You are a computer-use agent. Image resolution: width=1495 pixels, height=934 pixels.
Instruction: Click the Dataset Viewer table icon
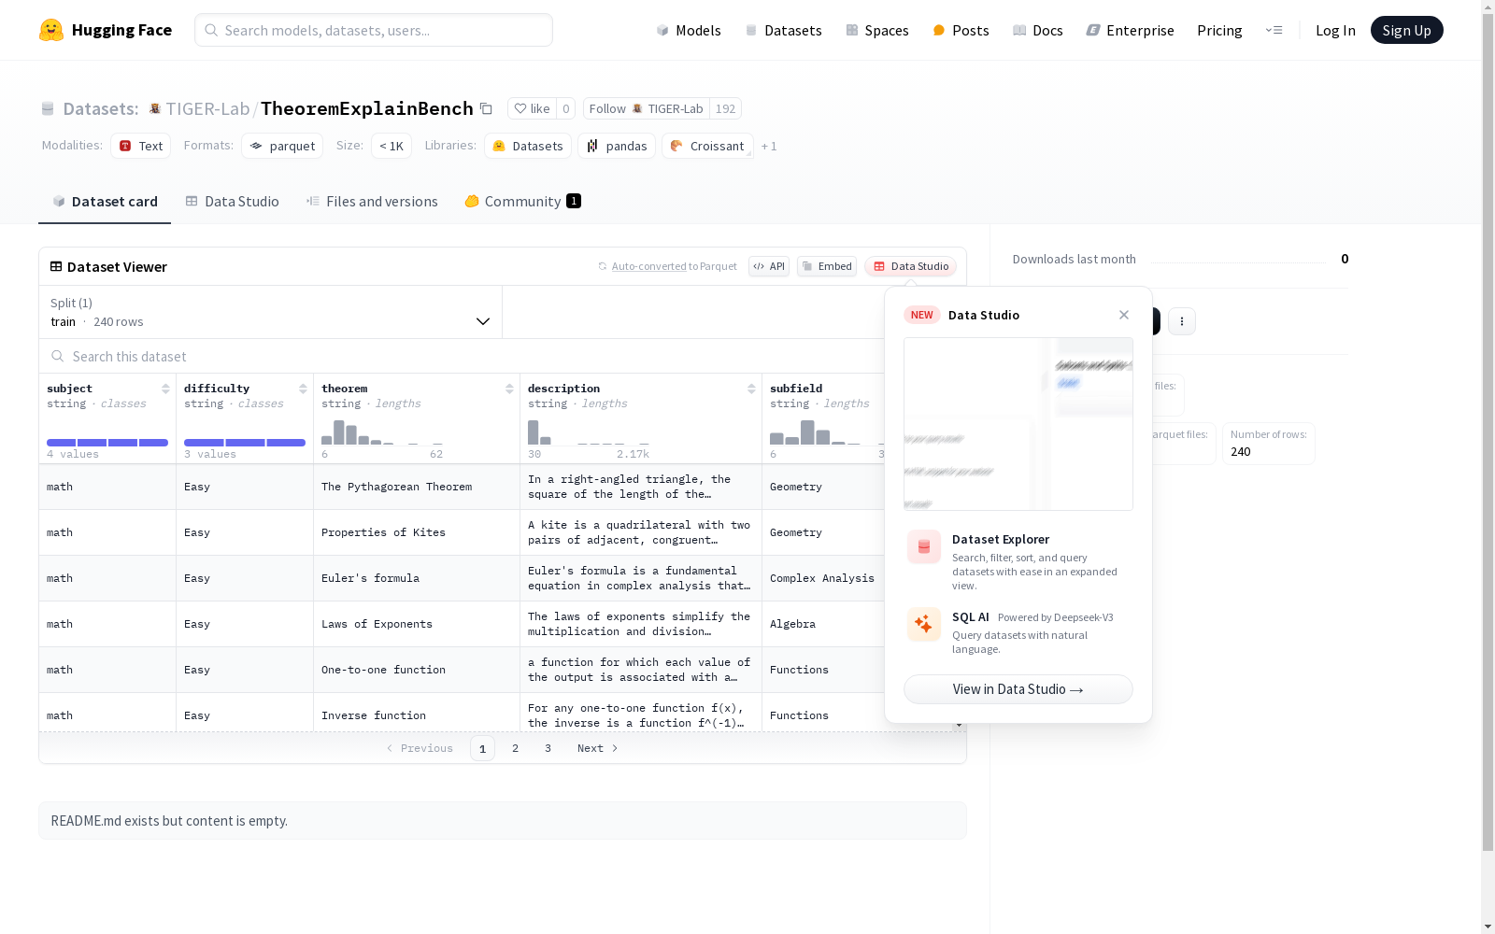[x=56, y=266]
